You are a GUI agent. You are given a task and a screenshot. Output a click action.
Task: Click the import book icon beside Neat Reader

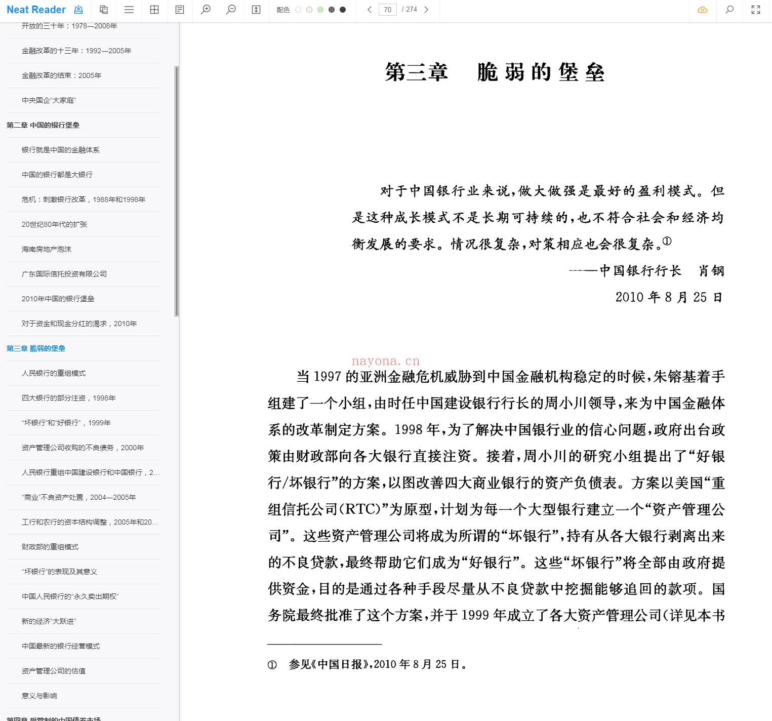coord(78,10)
